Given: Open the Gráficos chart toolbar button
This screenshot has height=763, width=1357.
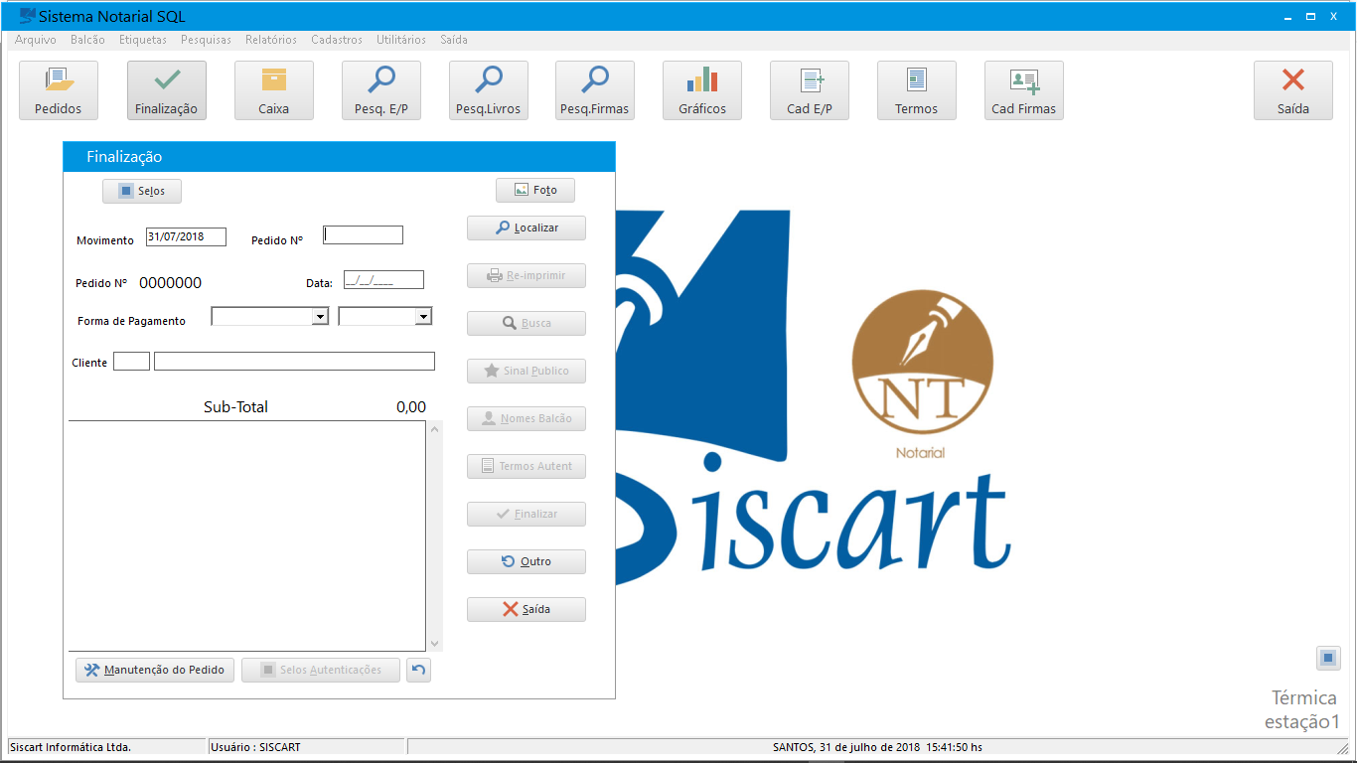Looking at the screenshot, I should click(702, 90).
